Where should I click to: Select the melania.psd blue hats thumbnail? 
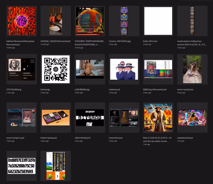[124, 69]
